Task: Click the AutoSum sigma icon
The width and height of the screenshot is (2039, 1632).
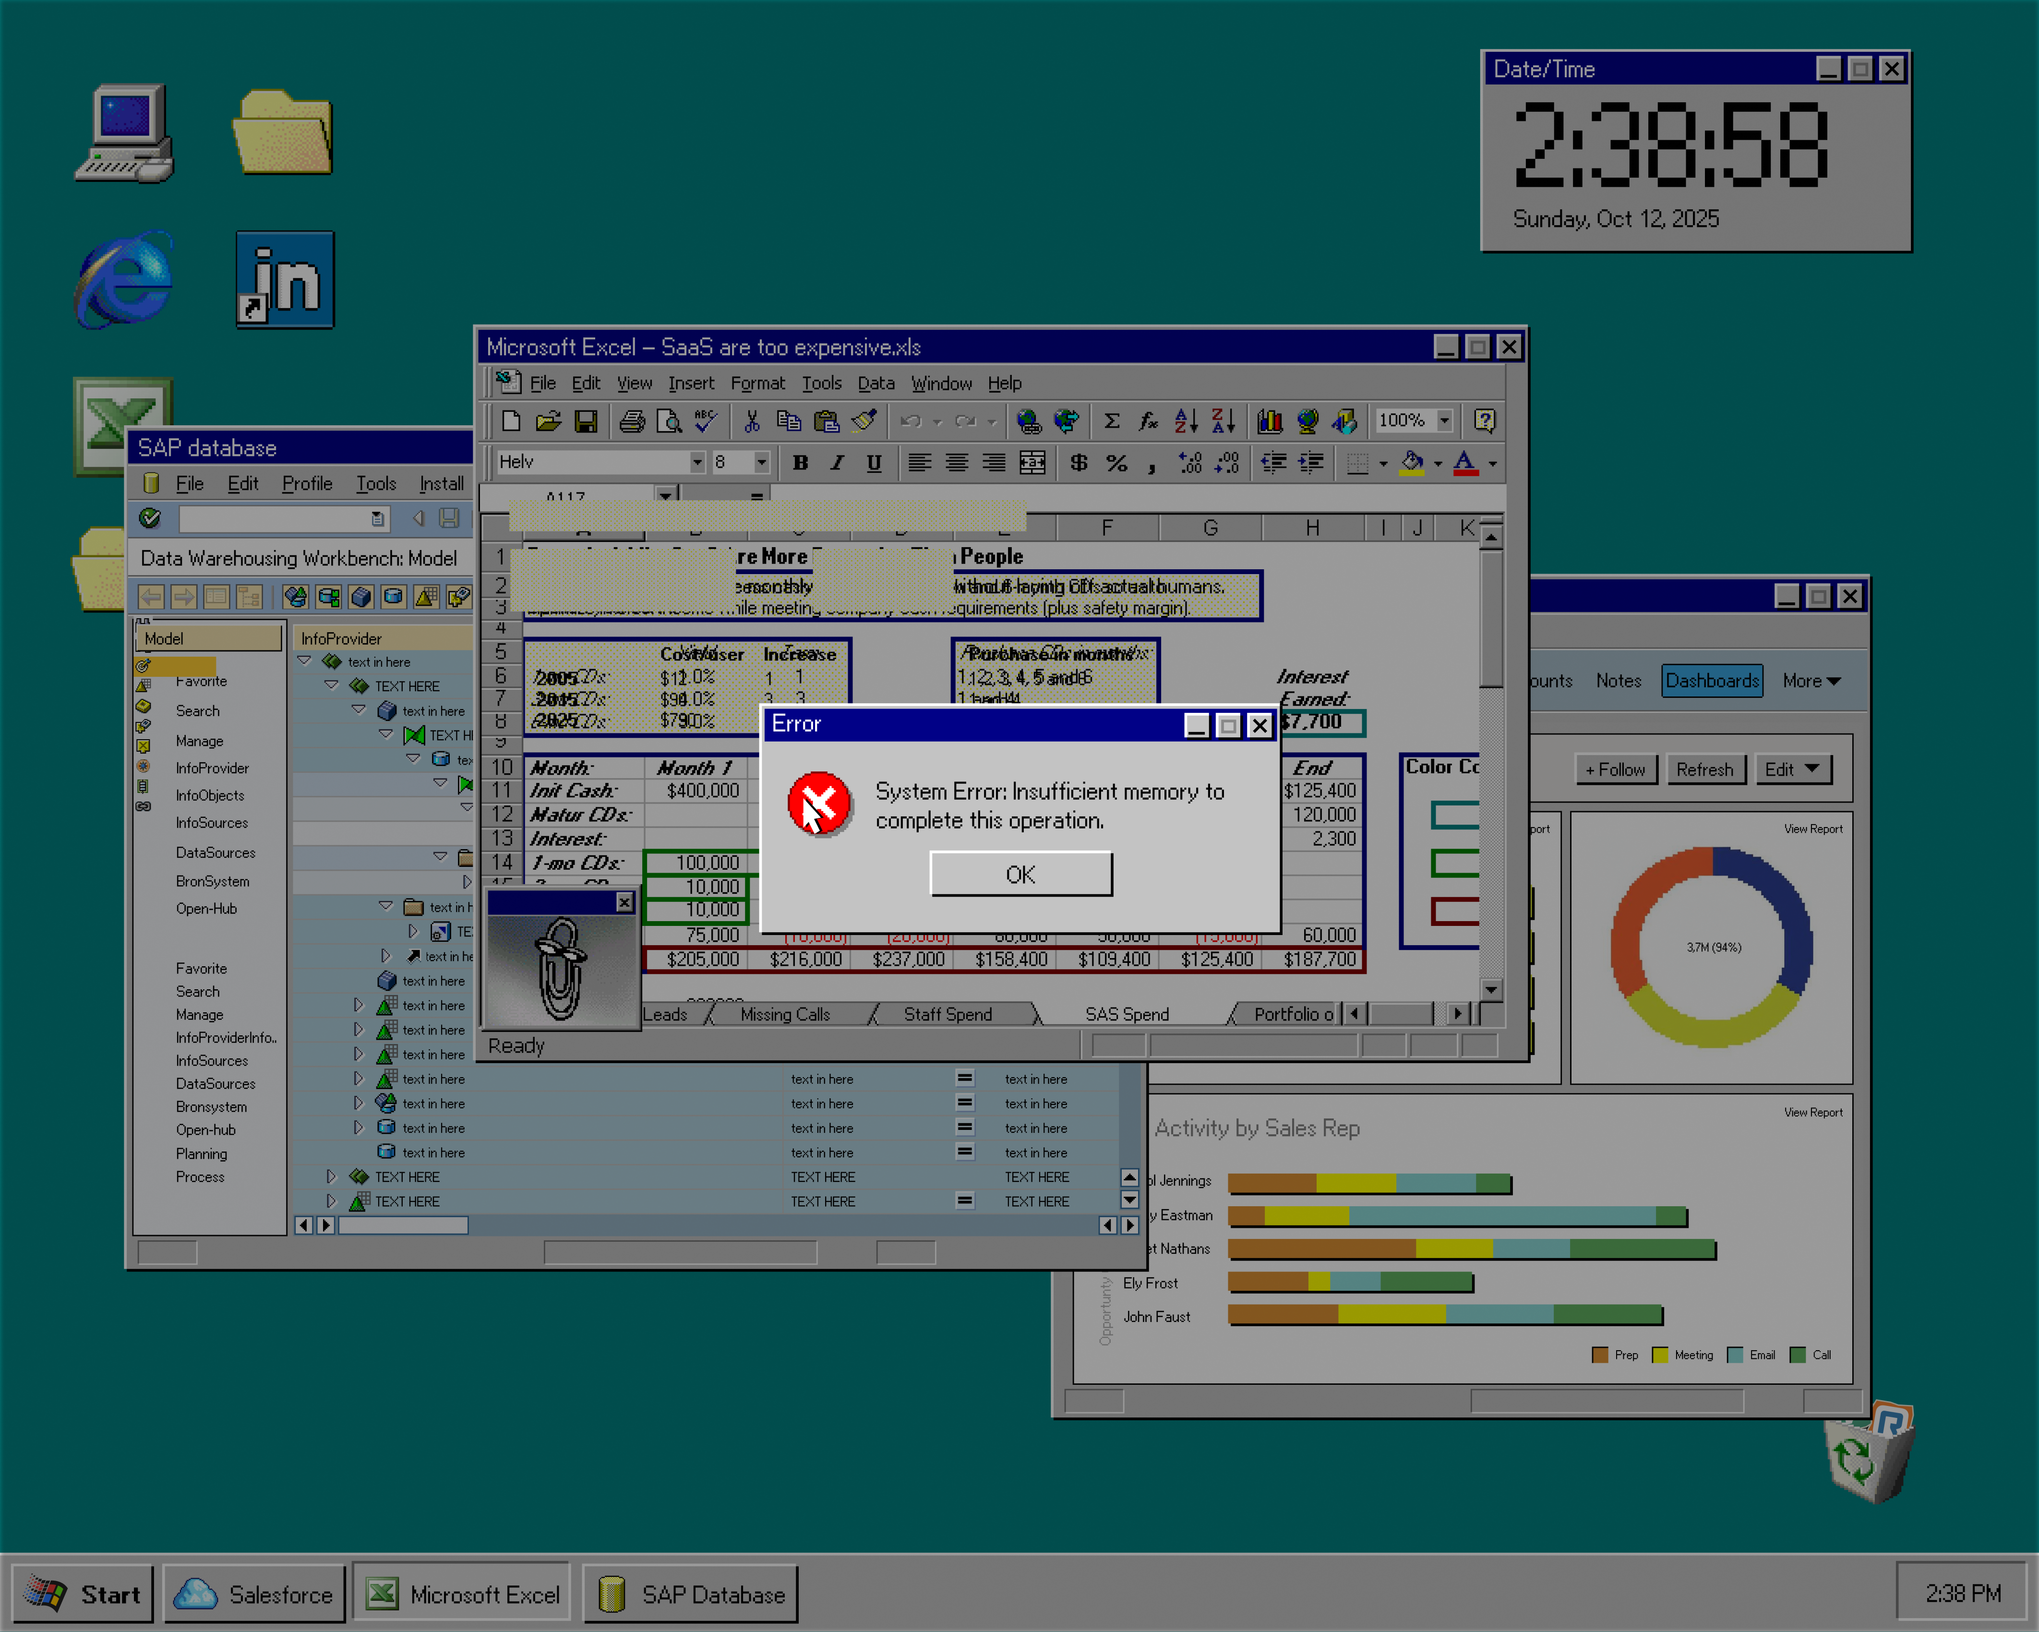Action: pos(1112,421)
